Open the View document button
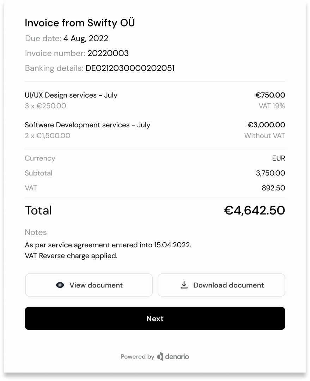 (x=89, y=285)
